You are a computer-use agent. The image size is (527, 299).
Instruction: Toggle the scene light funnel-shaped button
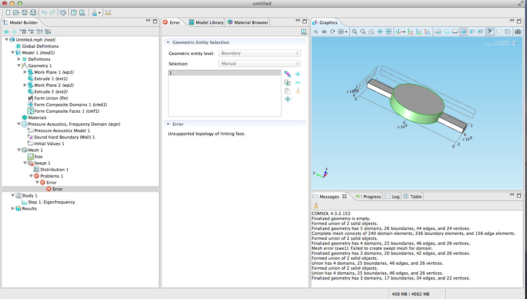point(491,32)
